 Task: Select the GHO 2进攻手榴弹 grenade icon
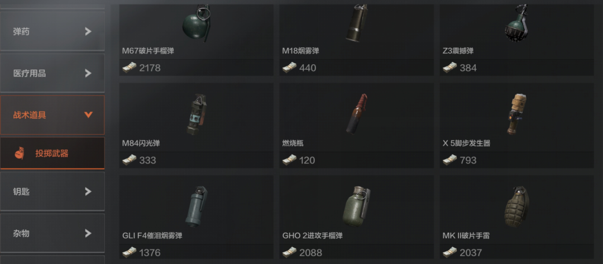(x=356, y=206)
